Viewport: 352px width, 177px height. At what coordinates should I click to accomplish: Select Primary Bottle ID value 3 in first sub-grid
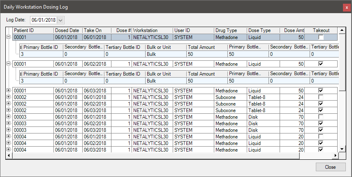click(x=41, y=54)
